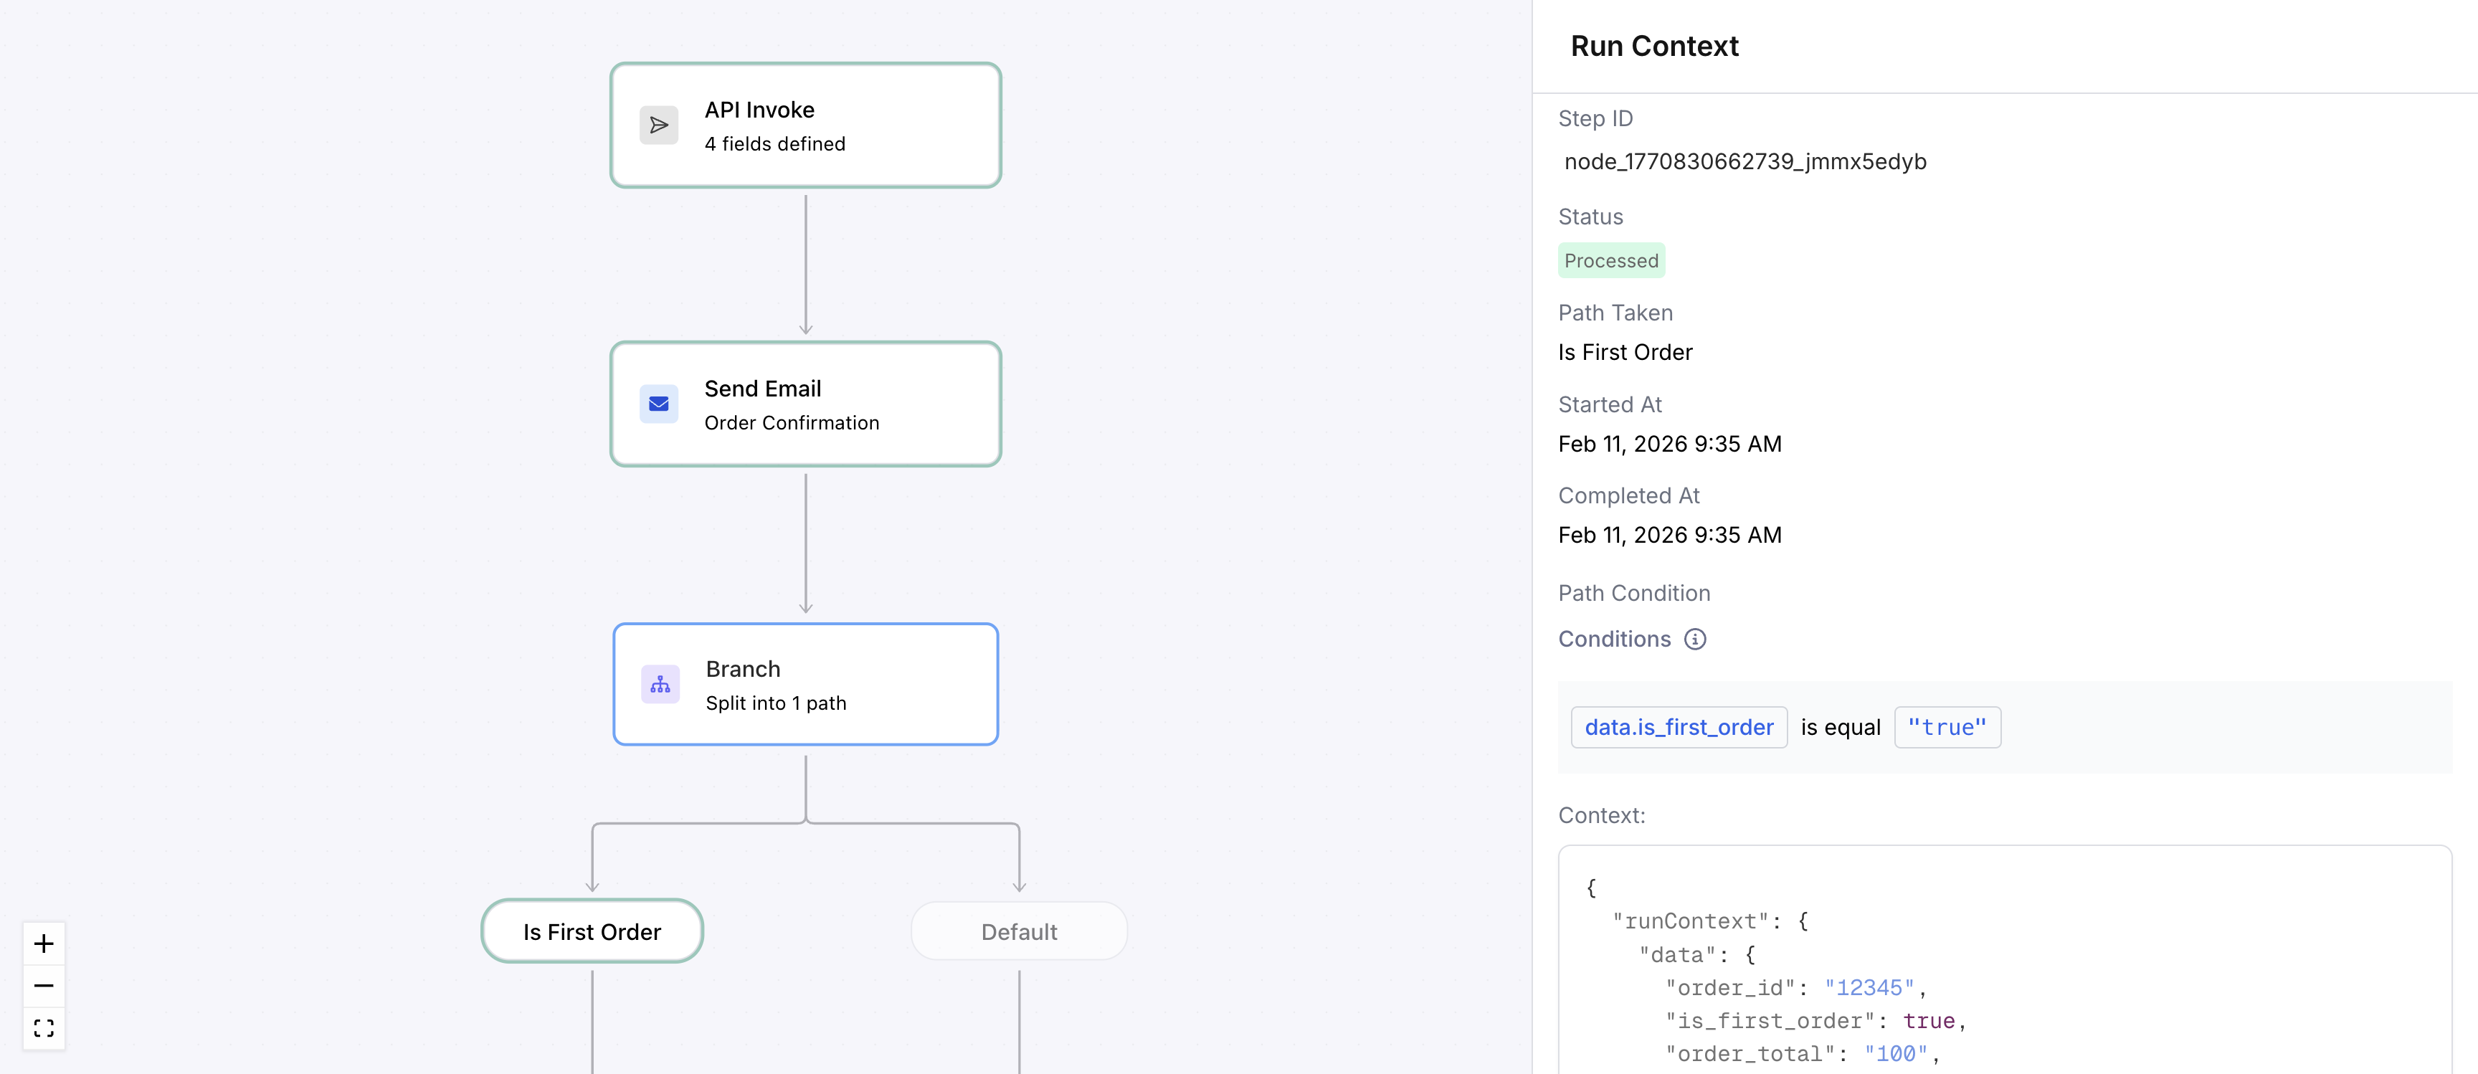Viewport: 2478px width, 1074px height.
Task: Click the is_first_order true value in context
Action: (1929, 1021)
